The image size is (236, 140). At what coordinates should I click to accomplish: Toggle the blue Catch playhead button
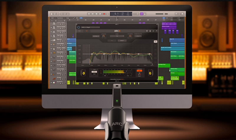point(81,18)
